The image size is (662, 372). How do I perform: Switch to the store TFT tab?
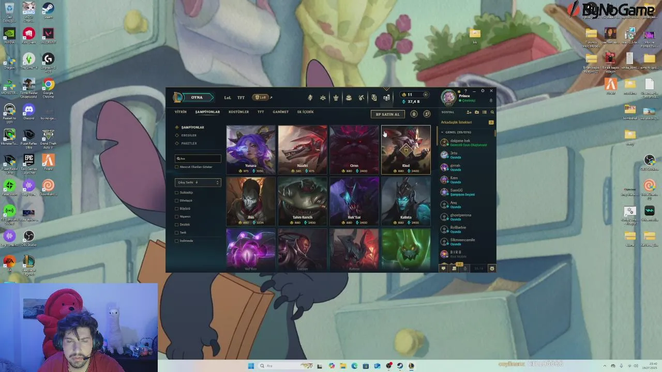coord(261,112)
